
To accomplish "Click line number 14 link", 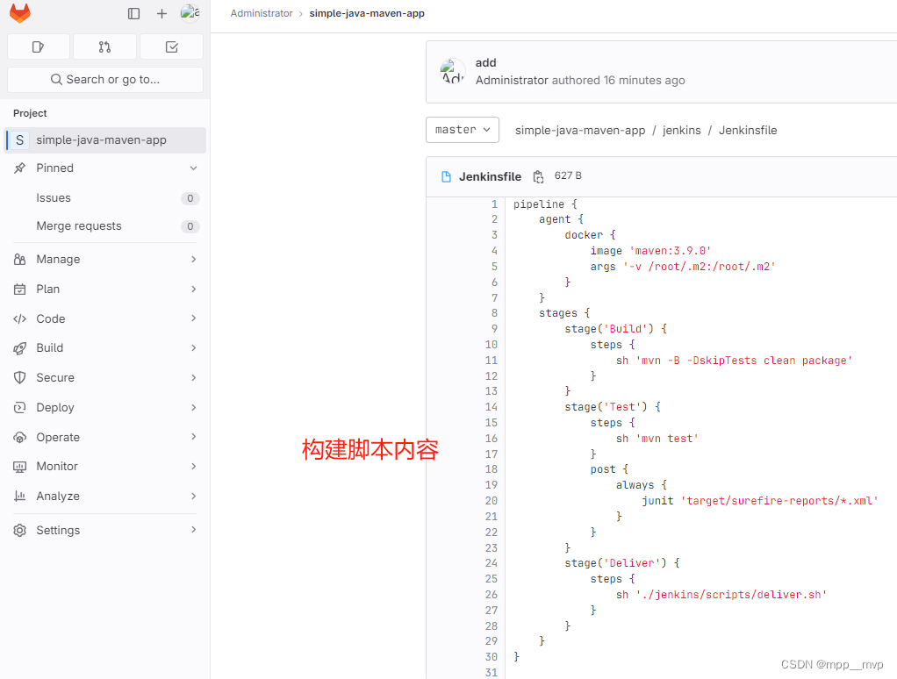I will [x=492, y=407].
